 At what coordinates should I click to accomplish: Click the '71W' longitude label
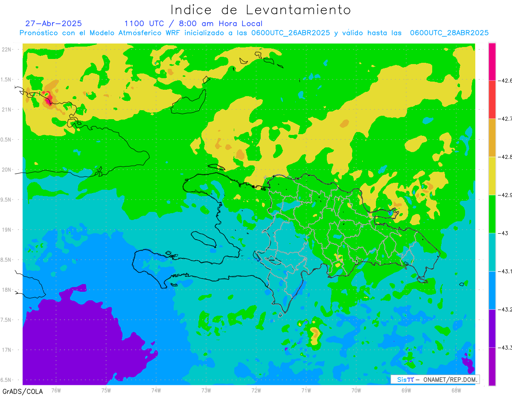[306, 390]
